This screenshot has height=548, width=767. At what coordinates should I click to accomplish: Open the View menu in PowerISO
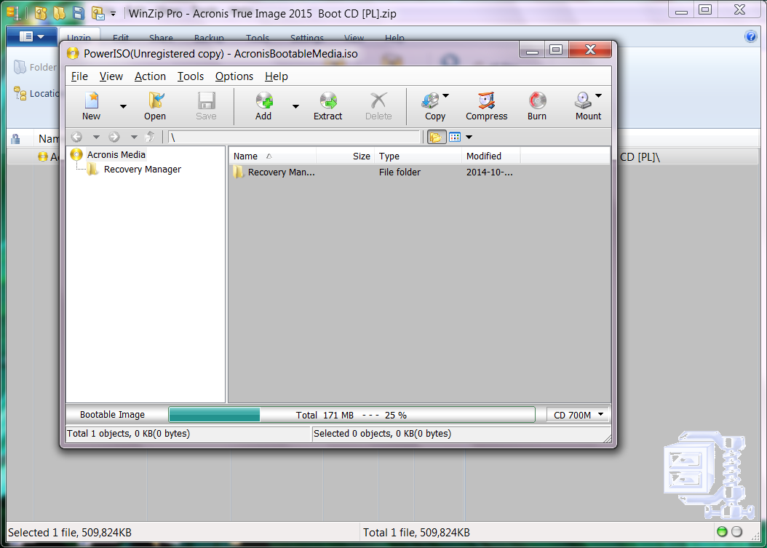(x=111, y=76)
